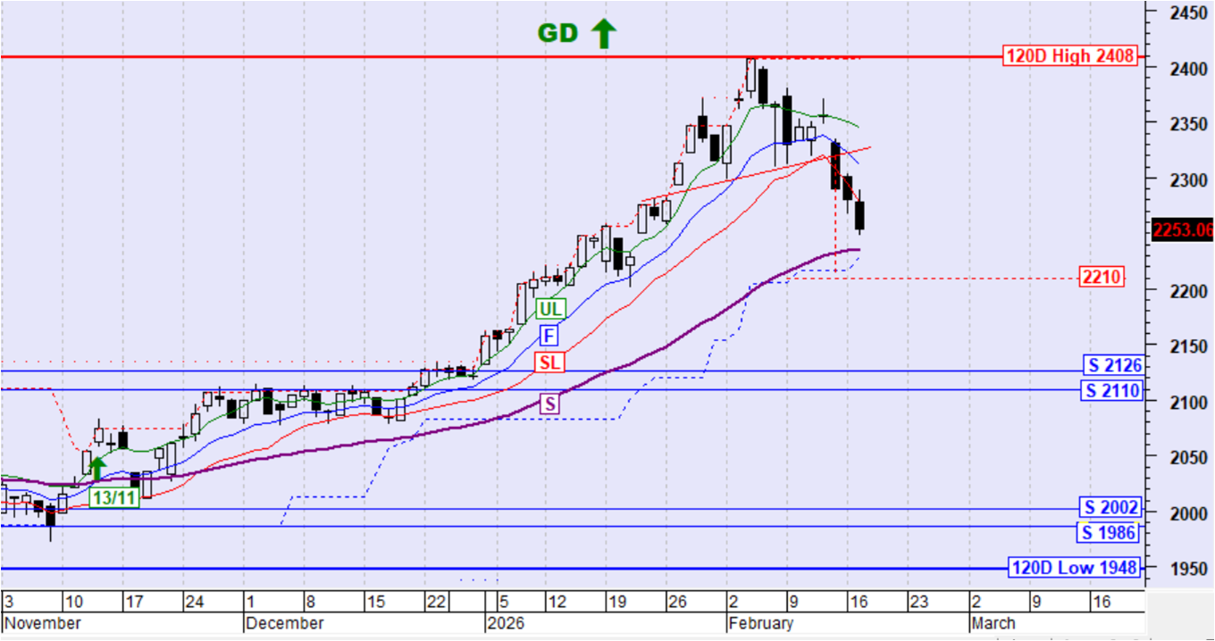Select the blue F line label
Screen dimensions: 1215x641
click(x=549, y=336)
